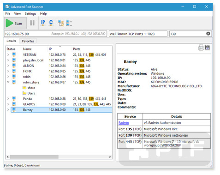
Task: Click the results scrollbar left arrow
Action: click(8, 157)
